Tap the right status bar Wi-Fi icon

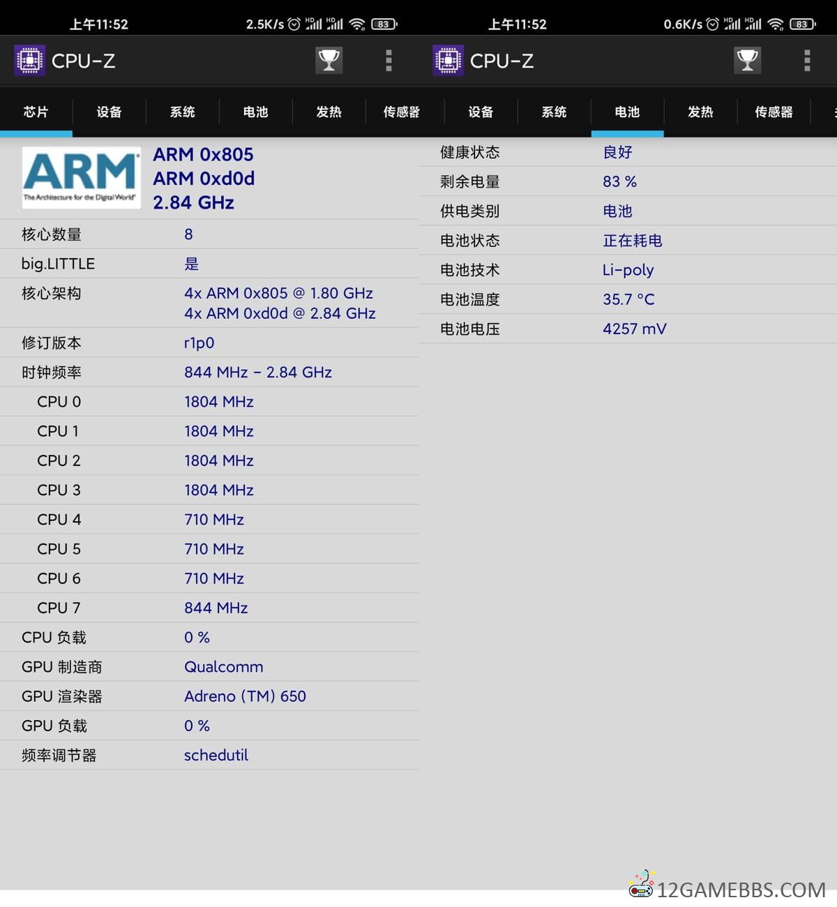(775, 24)
